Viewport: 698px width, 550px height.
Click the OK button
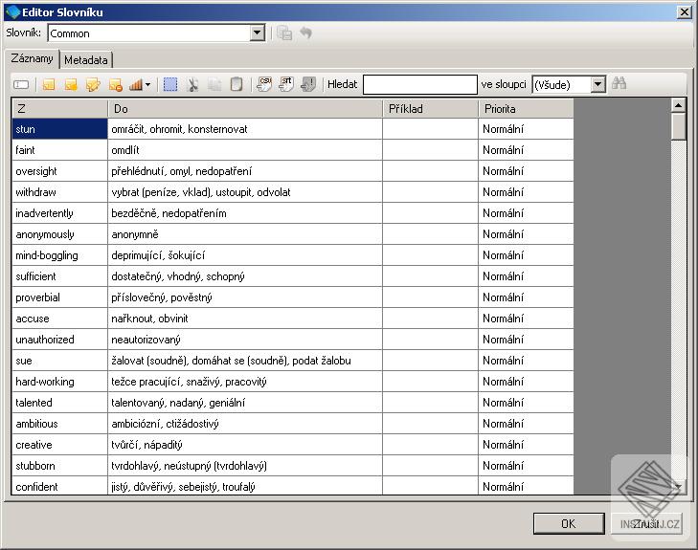tap(569, 524)
